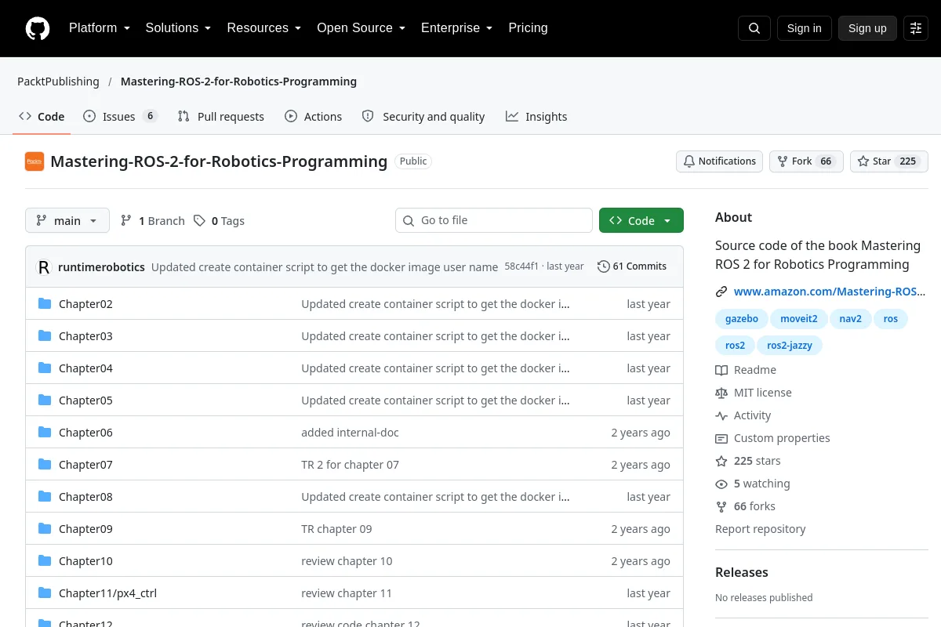Click the 58c44f1 commit hash

[521, 266]
